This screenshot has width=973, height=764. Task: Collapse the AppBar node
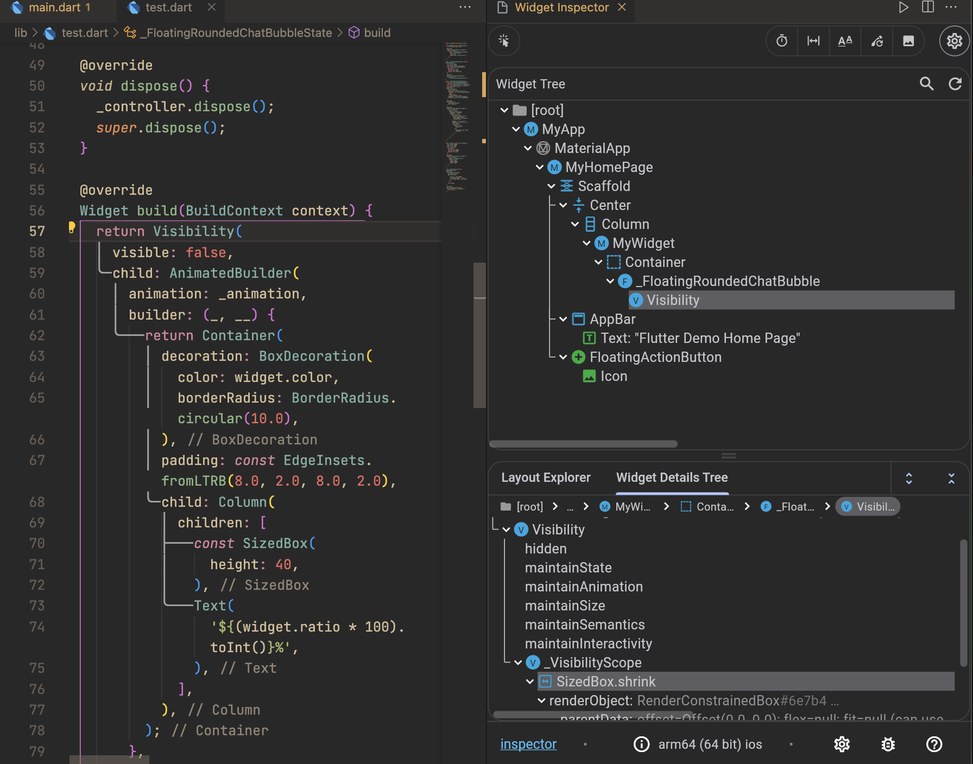(563, 319)
